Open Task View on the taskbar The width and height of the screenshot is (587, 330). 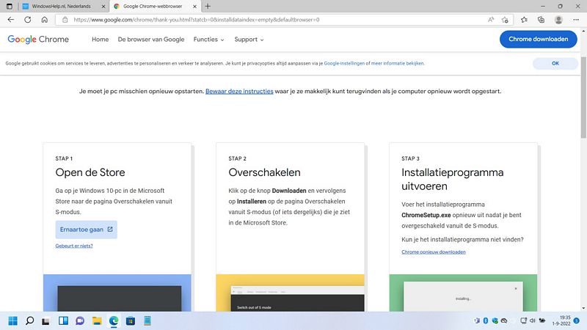pos(46,321)
